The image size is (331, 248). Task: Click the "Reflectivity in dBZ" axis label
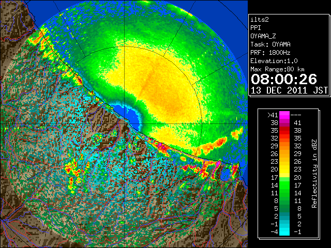point(314,174)
